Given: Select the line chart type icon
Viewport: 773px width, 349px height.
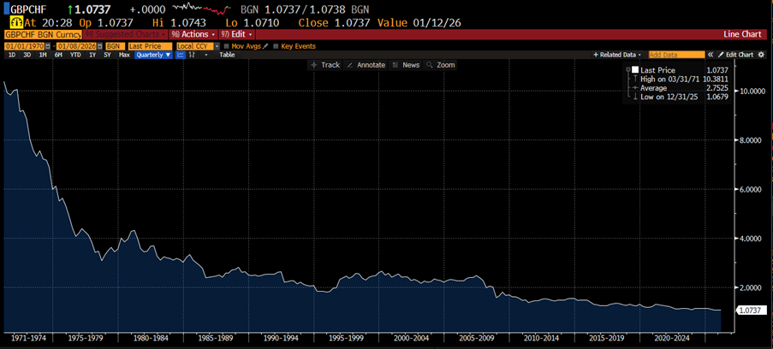Looking at the screenshot, I should point(181,55).
